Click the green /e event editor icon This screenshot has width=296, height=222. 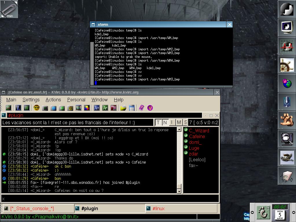[x=105, y=108]
